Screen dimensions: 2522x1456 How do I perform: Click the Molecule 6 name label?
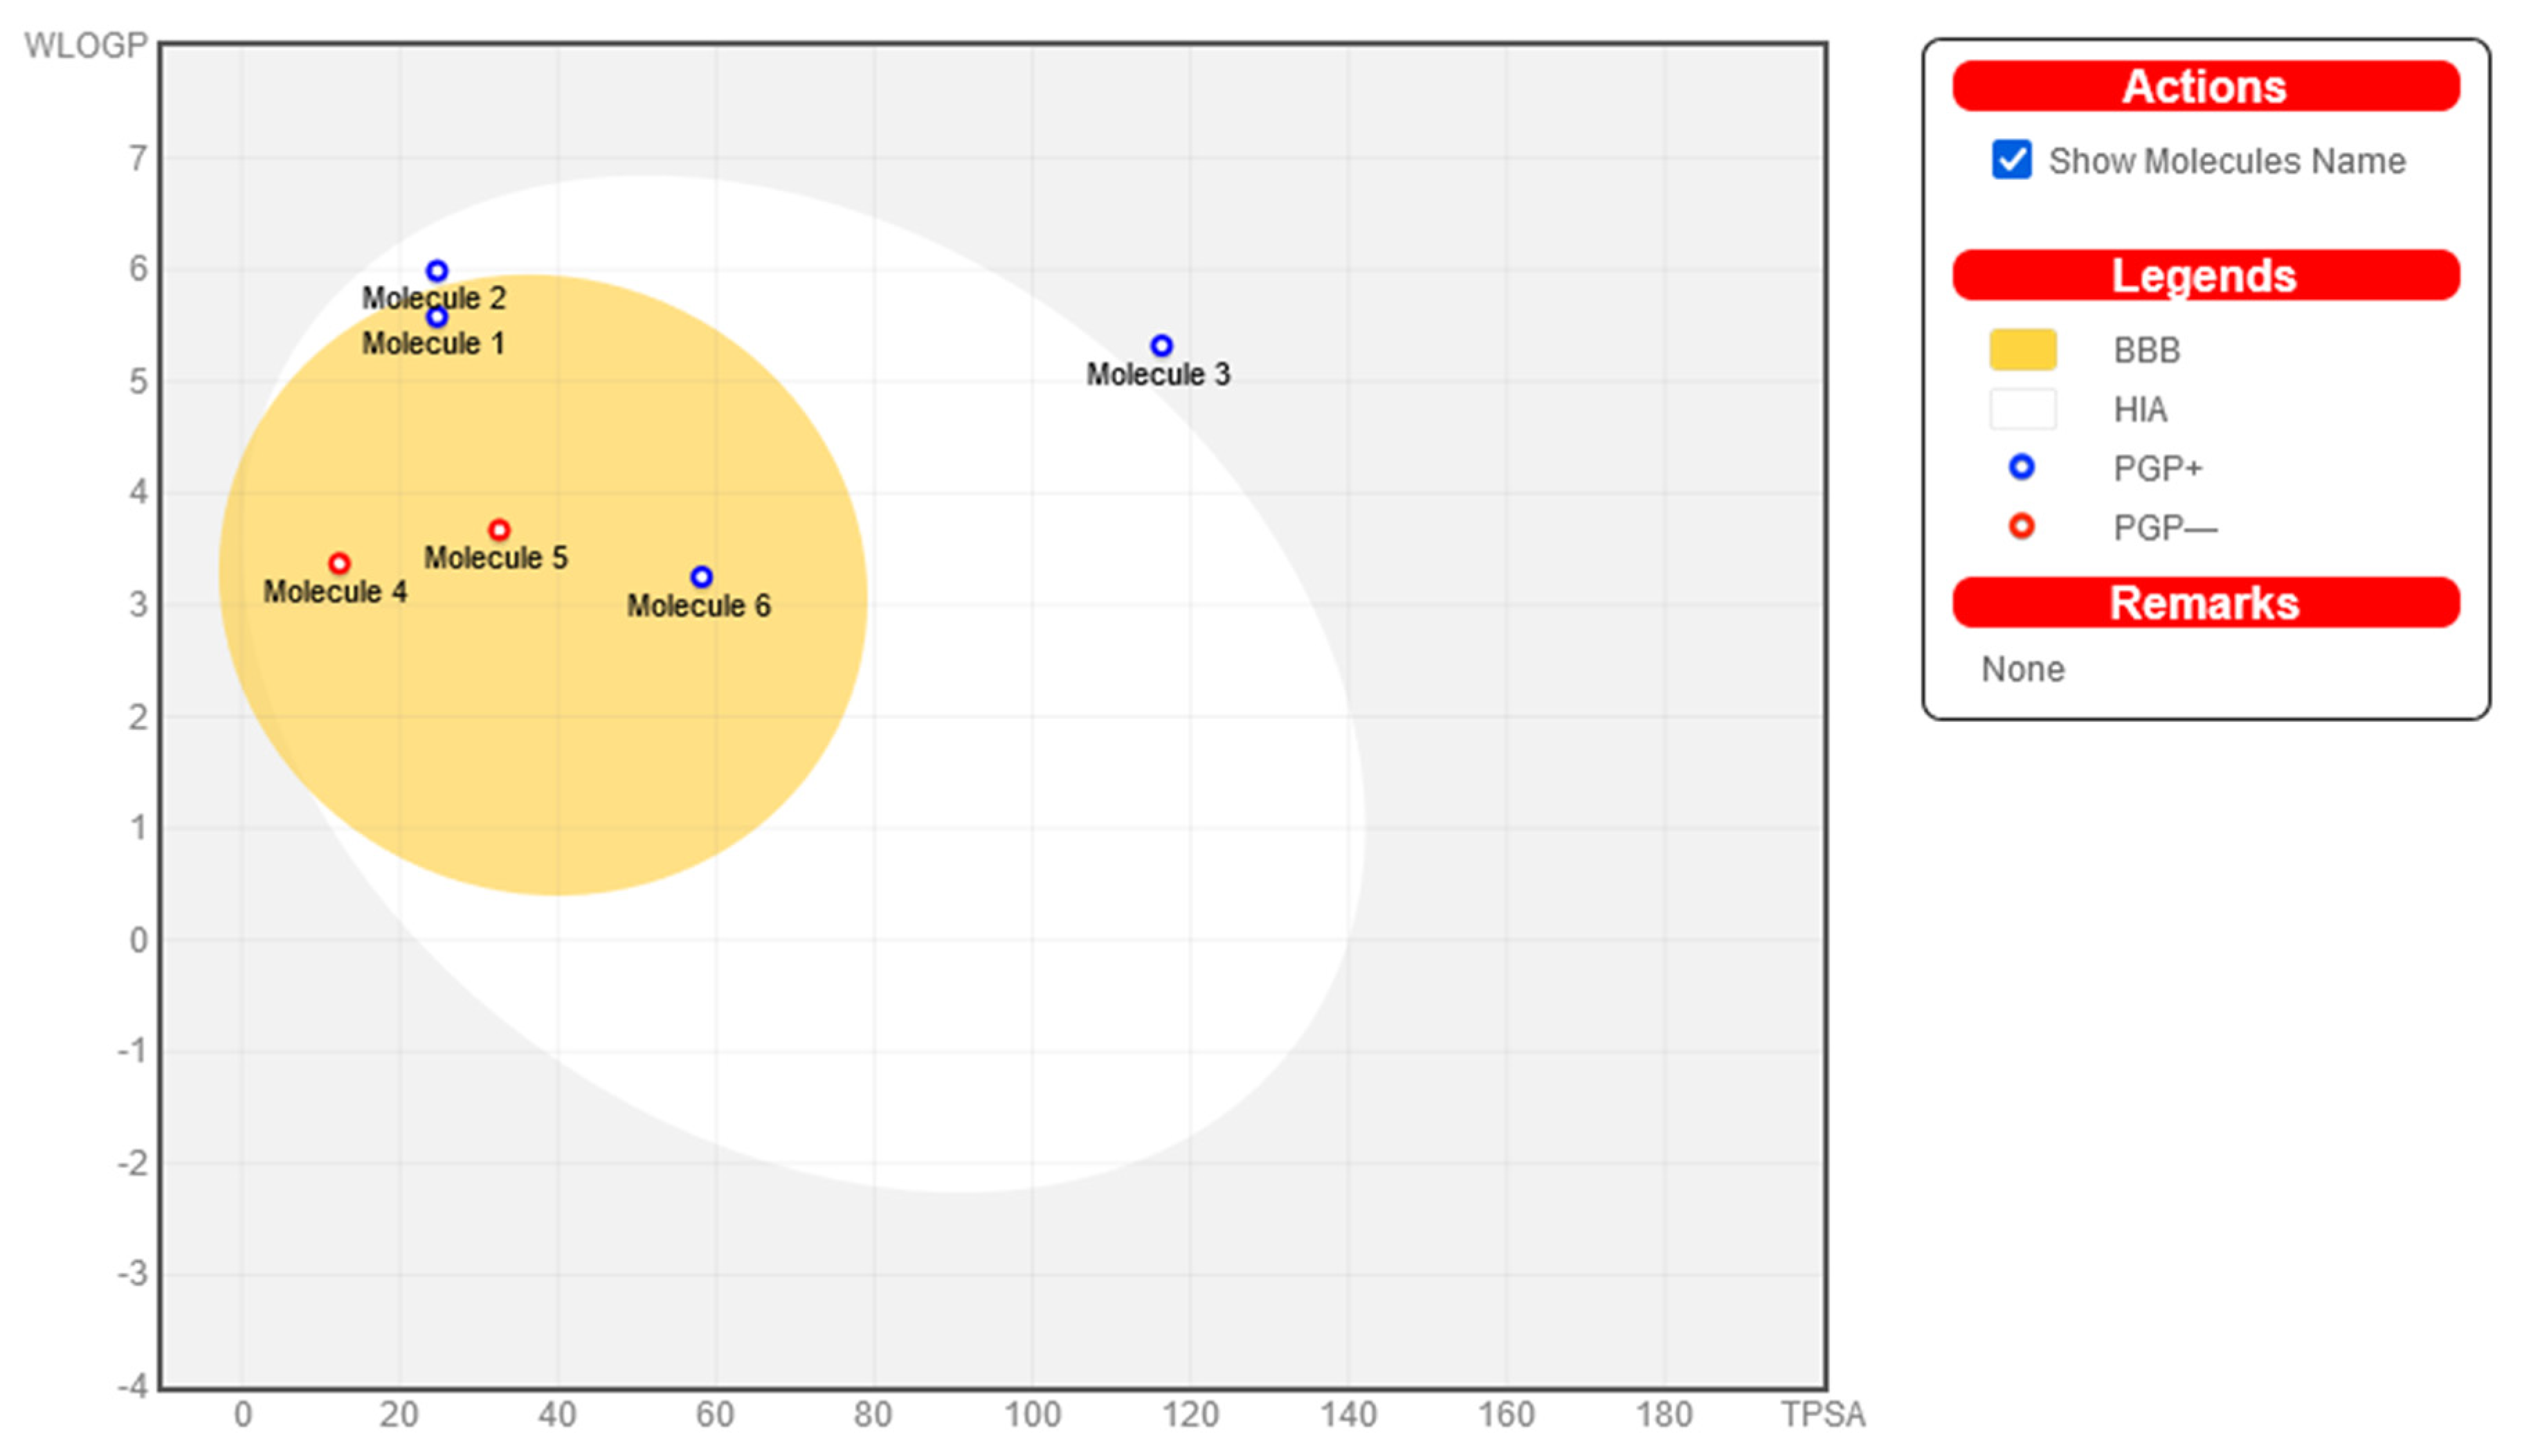point(698,606)
